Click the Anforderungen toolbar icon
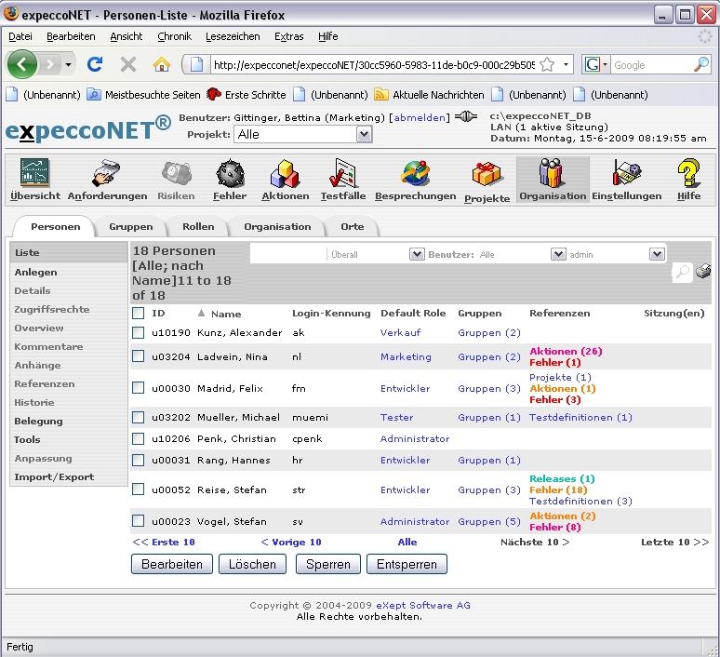 tap(107, 174)
